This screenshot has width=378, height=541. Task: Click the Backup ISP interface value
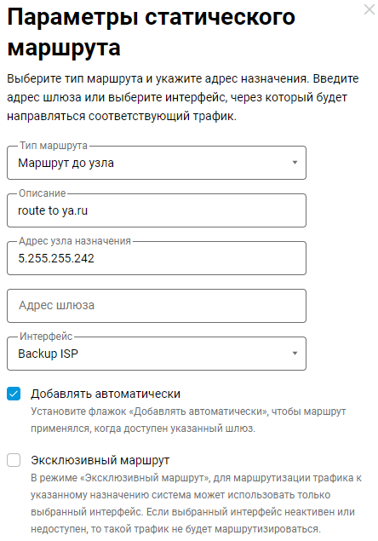tap(48, 354)
